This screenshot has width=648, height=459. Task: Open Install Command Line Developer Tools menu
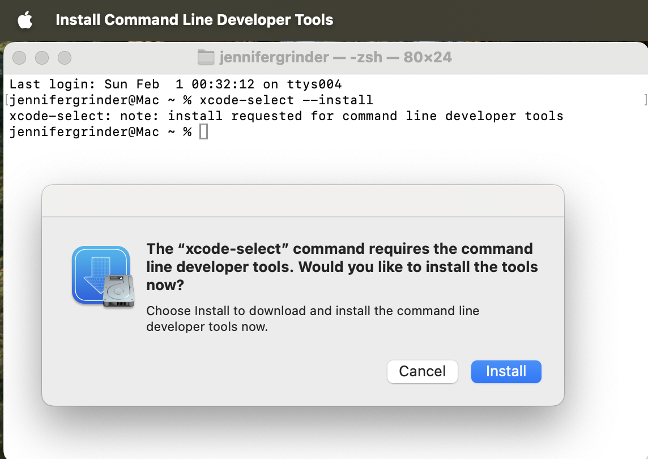click(194, 20)
